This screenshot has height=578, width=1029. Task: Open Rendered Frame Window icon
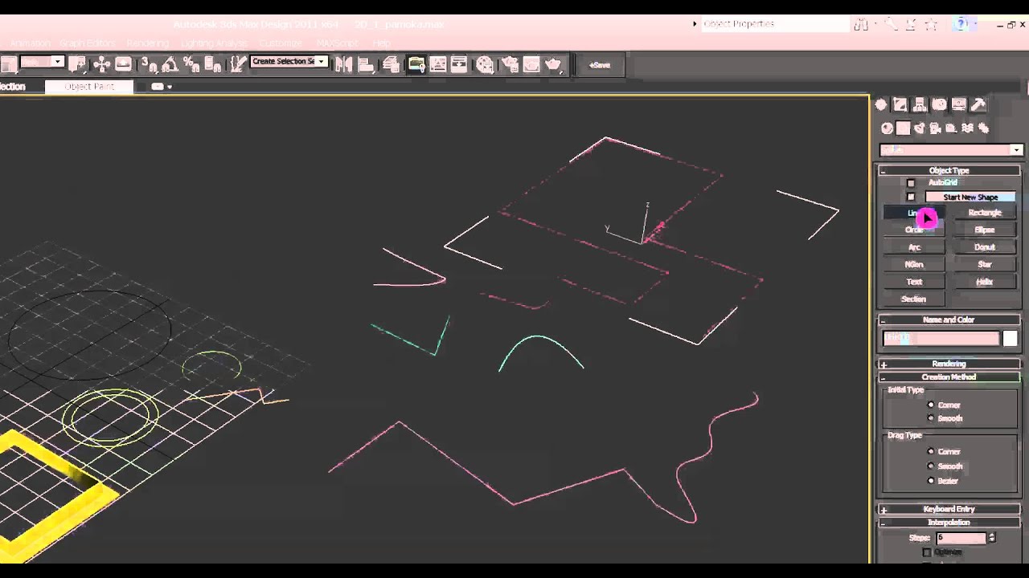531,65
